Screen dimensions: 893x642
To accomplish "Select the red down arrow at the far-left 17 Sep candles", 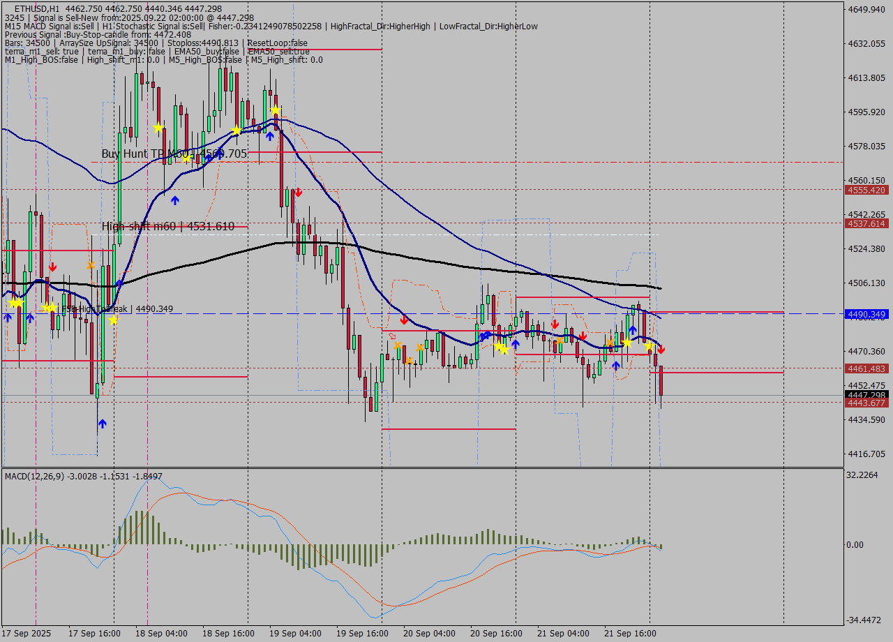I will tap(53, 267).
